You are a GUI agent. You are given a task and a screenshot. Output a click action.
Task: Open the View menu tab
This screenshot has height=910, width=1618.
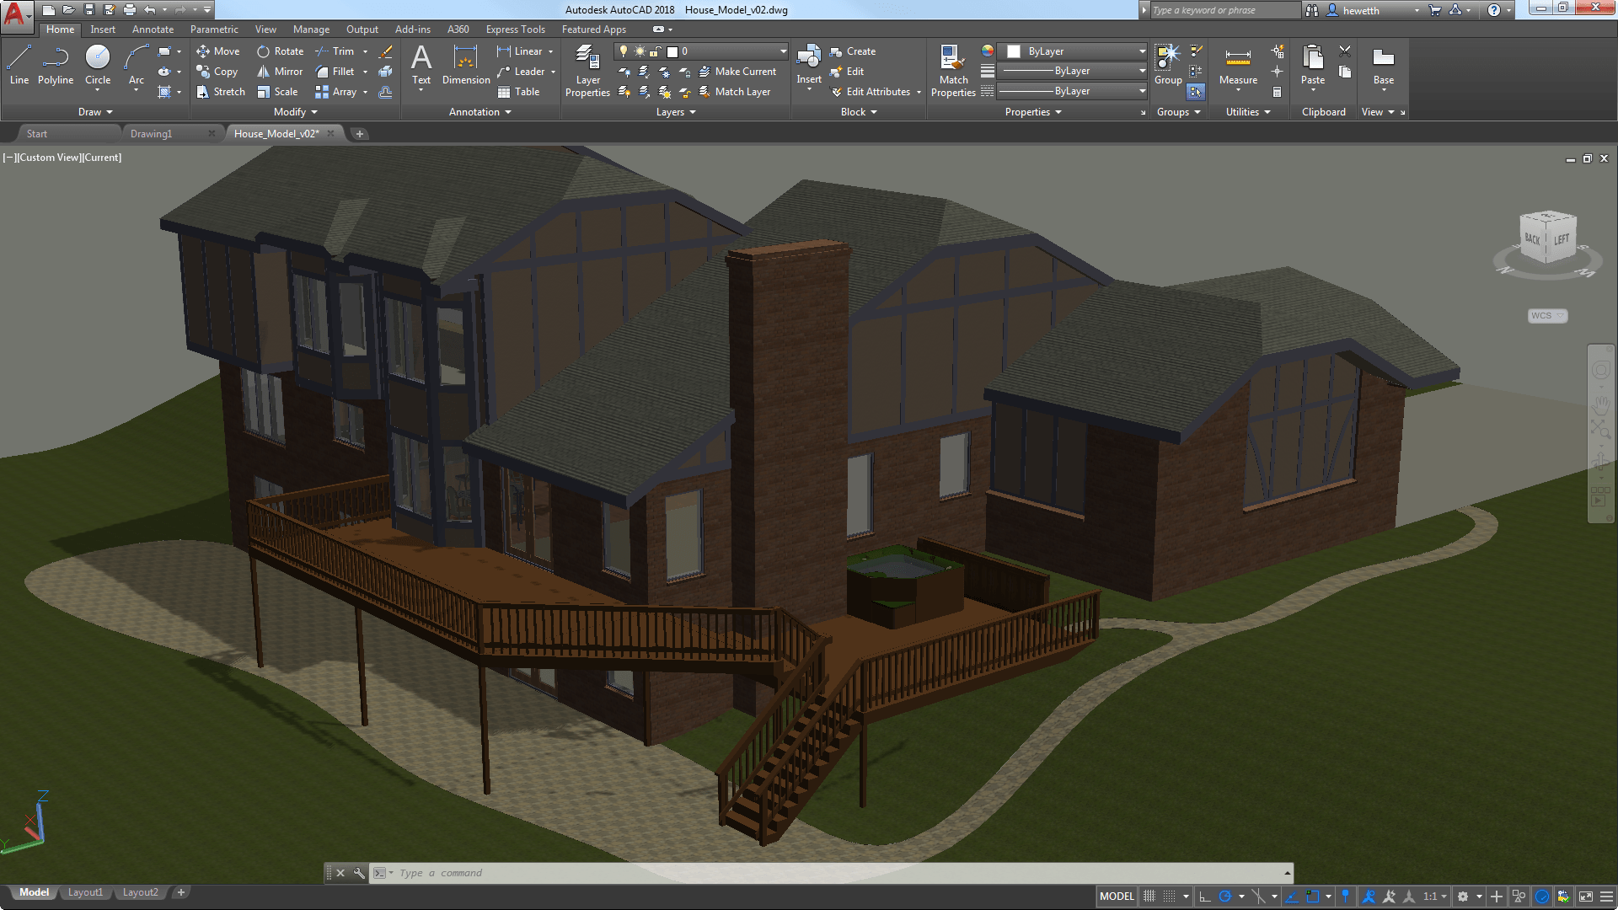point(265,28)
